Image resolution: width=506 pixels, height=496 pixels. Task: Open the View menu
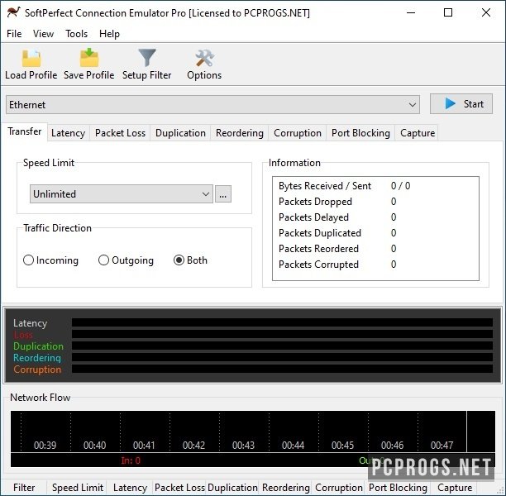[x=43, y=34]
